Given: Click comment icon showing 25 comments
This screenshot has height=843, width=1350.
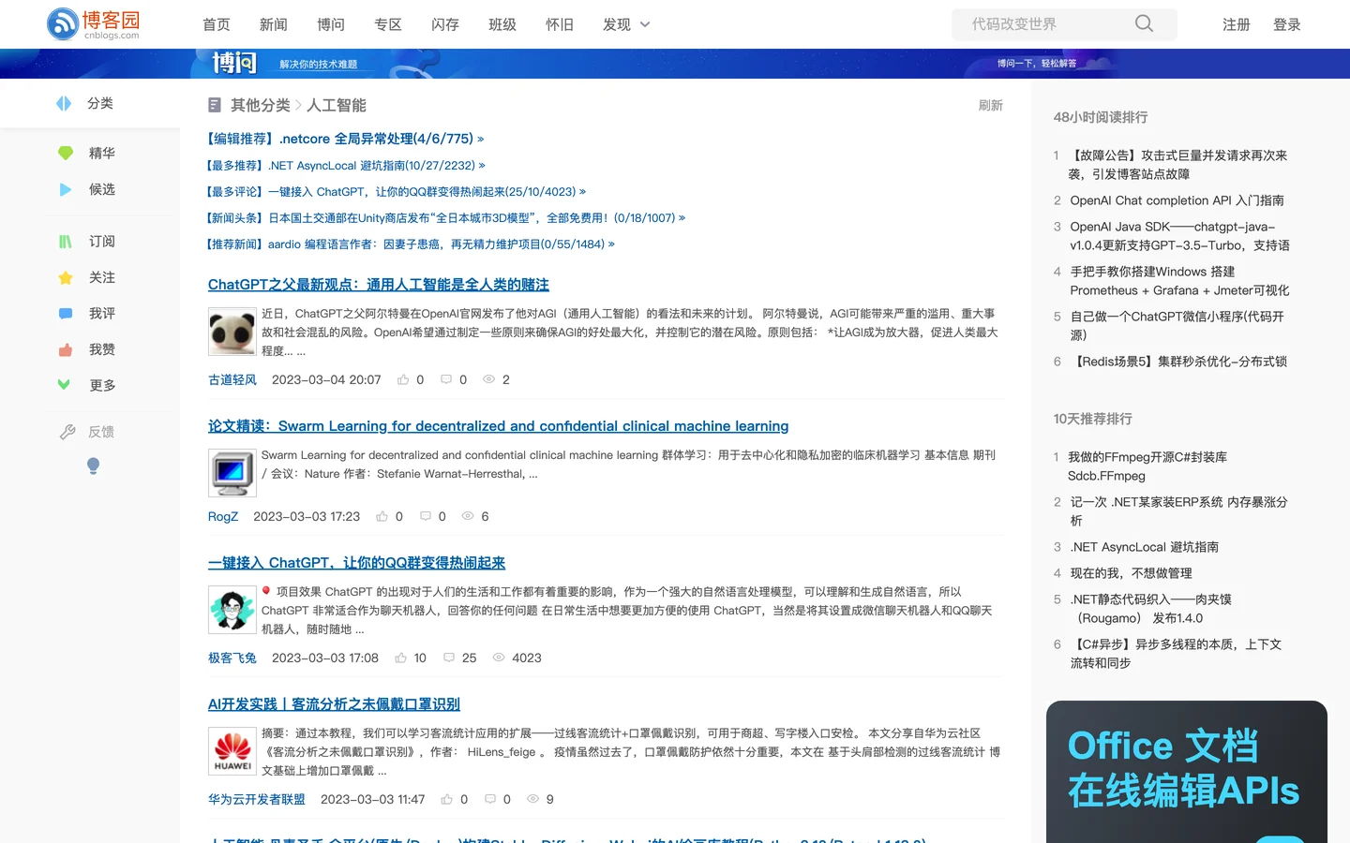Looking at the screenshot, I should (449, 658).
